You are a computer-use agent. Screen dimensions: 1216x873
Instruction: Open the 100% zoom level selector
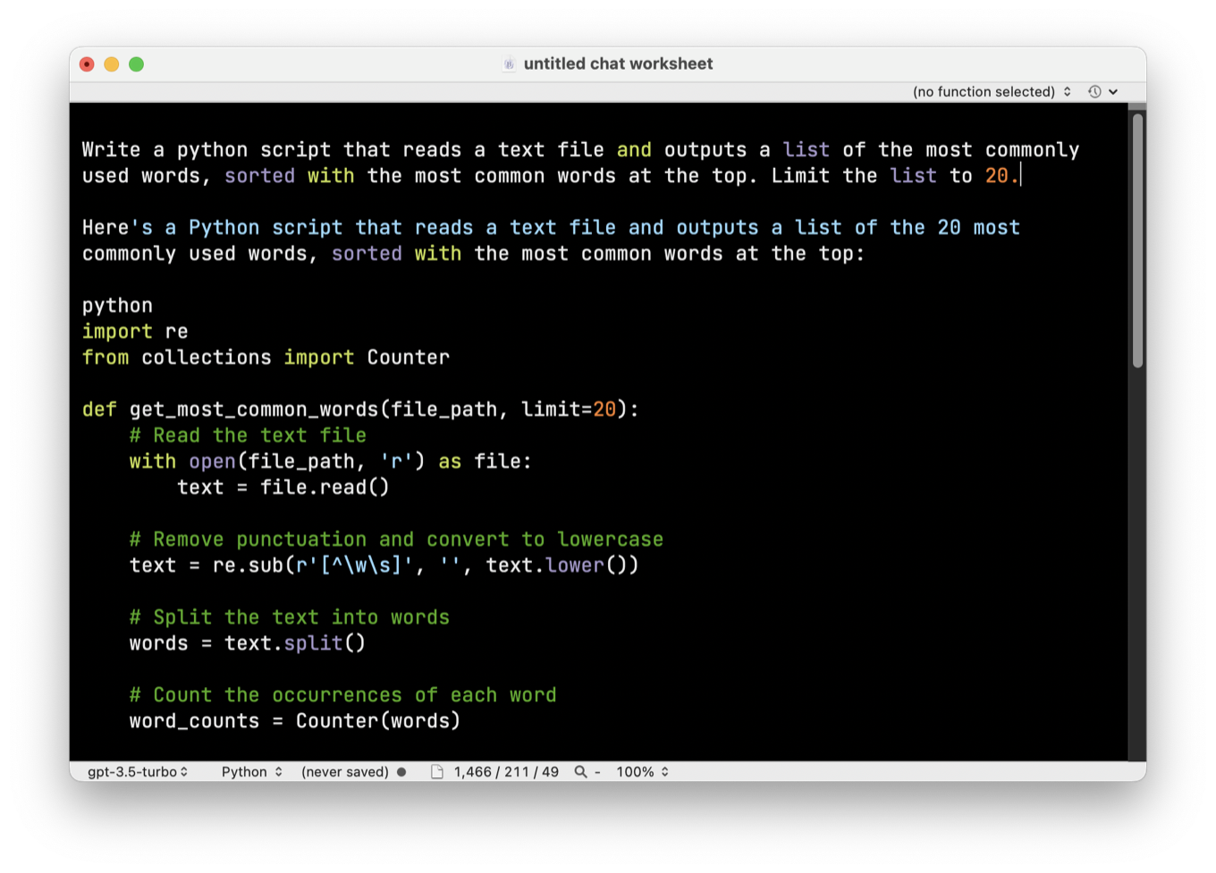(x=640, y=771)
